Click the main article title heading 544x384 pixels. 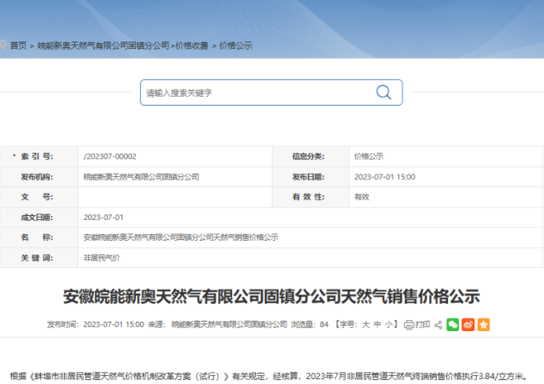(x=271, y=297)
